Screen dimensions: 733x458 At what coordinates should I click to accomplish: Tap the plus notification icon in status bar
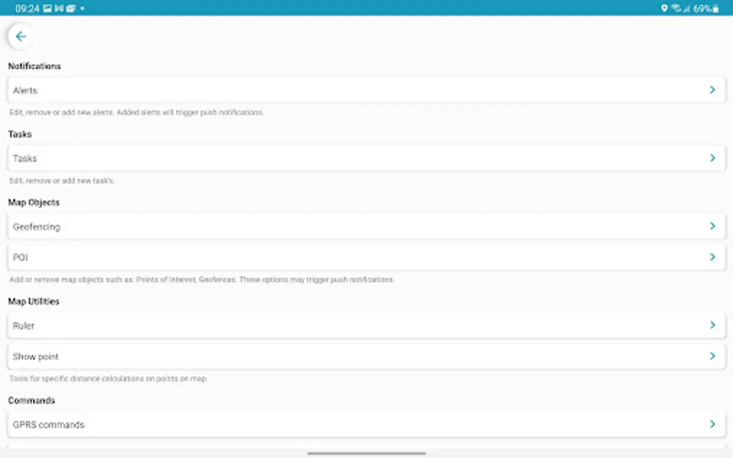(x=82, y=8)
